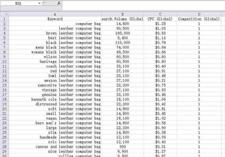This screenshot has width=225, height=157.
Task: Select the cell 'wilson leather computer bag'
Action: point(55,57)
